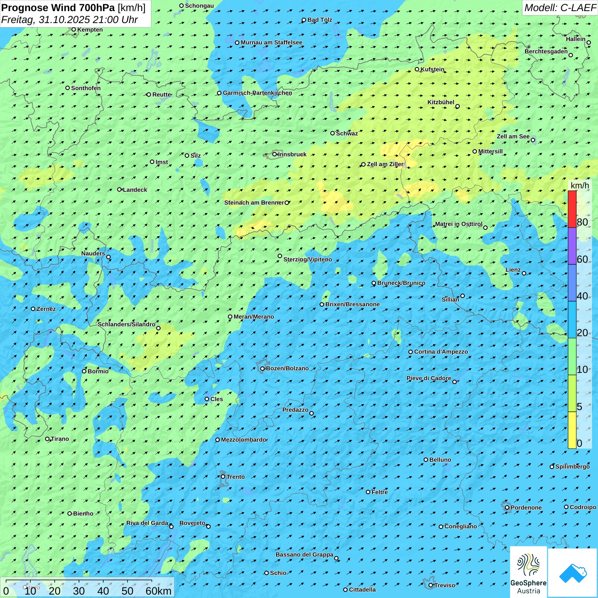598x598 pixels.
Task: Click the Steinach am Brenner label
Action: coord(254,202)
